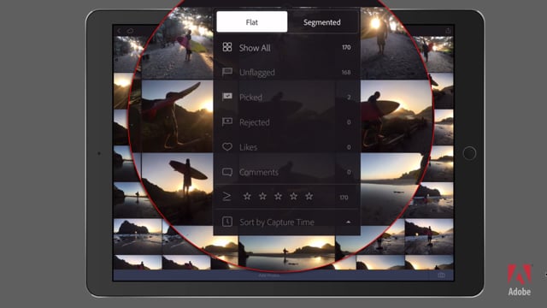Click the 170 count beside Show All

(x=346, y=48)
